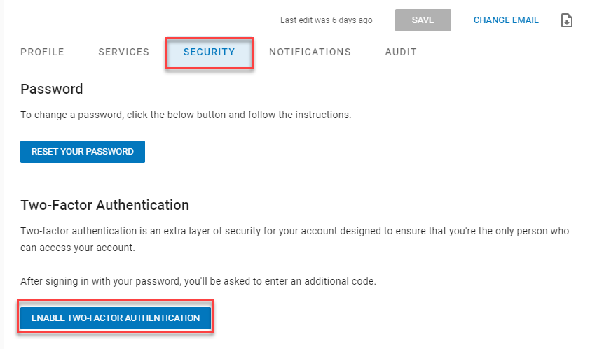Select the highlighted SECURITY tab
590x349 pixels.
210,52
